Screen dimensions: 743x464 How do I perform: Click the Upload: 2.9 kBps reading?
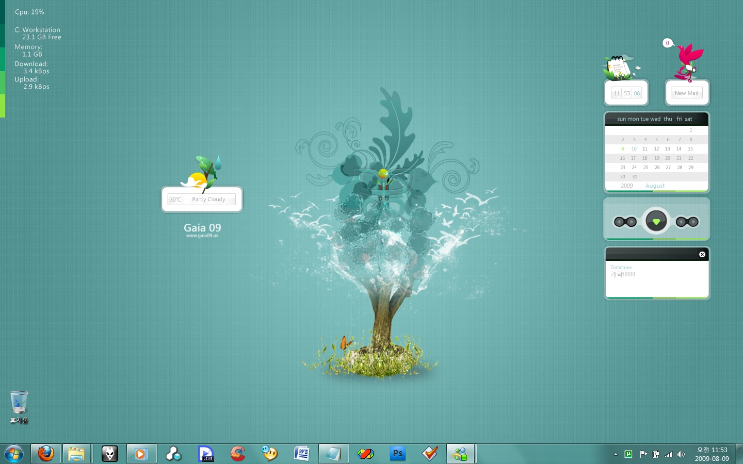click(x=32, y=83)
